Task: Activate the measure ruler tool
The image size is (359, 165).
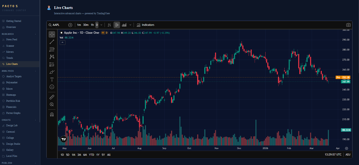Action: pos(52,97)
